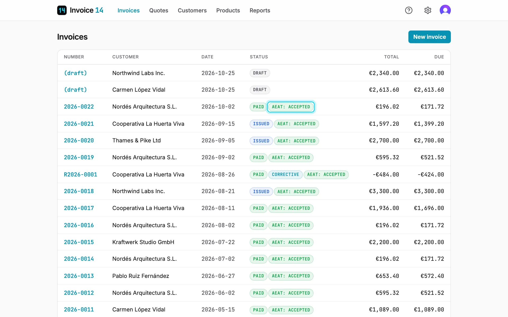Click the CORRECTIVE badge on R2026-0001
This screenshot has height=317, width=508.
[x=285, y=175]
